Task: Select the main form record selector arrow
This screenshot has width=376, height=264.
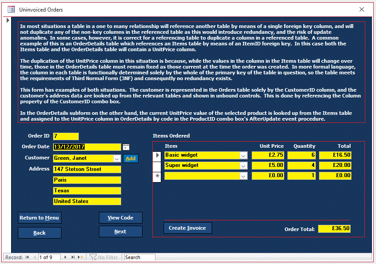Action: pos(8,20)
